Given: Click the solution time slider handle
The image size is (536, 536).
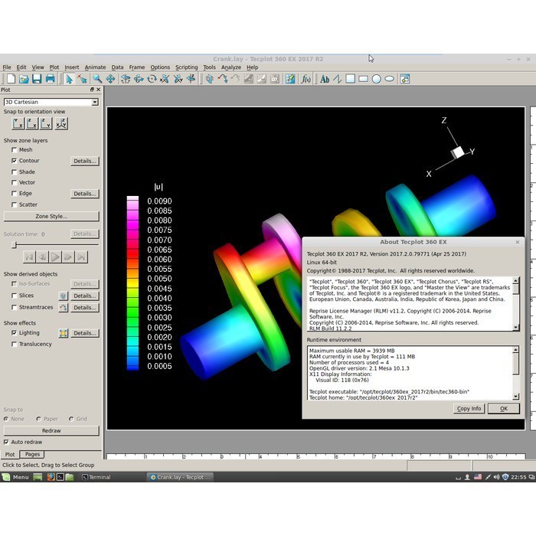Looking at the screenshot, I should (13, 245).
